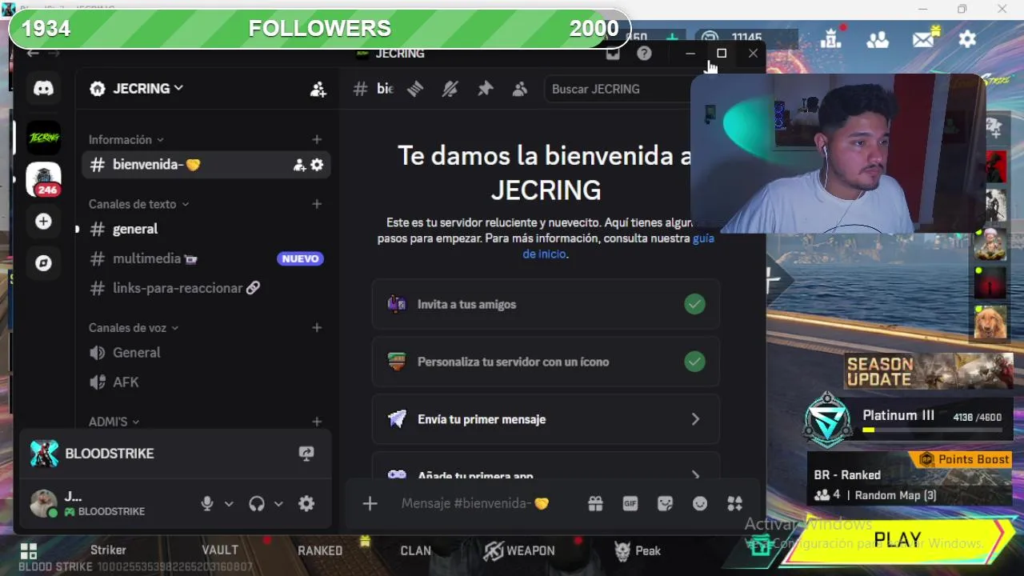
Task: Open the Discord inbox icon
Action: tap(613, 54)
